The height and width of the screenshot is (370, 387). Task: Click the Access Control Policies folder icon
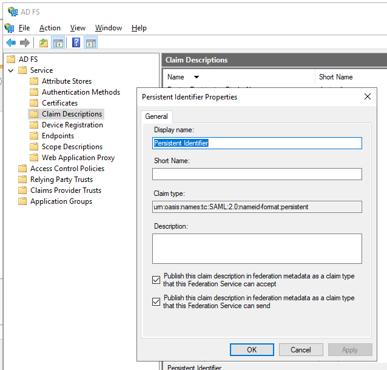[22, 169]
